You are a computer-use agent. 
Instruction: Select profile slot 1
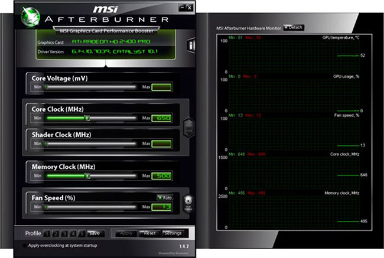click(47, 234)
